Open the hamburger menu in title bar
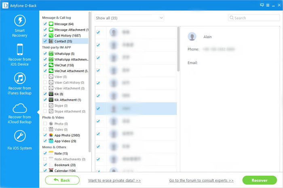The width and height of the screenshot is (283, 188). tap(268, 5)
